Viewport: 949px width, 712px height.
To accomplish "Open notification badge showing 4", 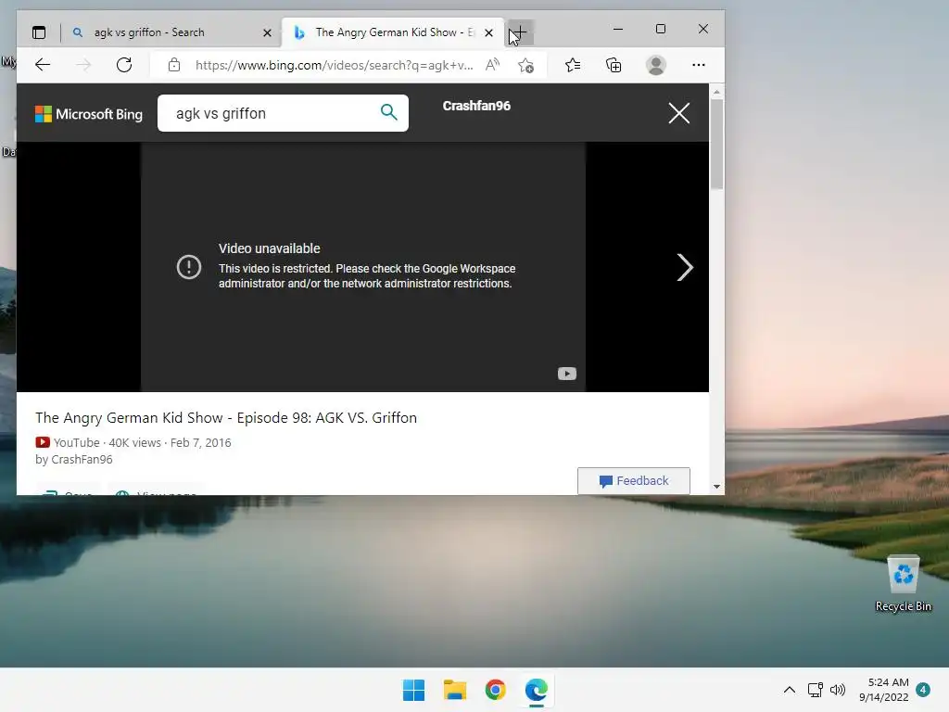I will pyautogui.click(x=923, y=690).
